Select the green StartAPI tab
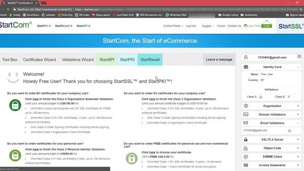Image resolution: width=304 pixels, height=171 pixels. [x=107, y=60]
